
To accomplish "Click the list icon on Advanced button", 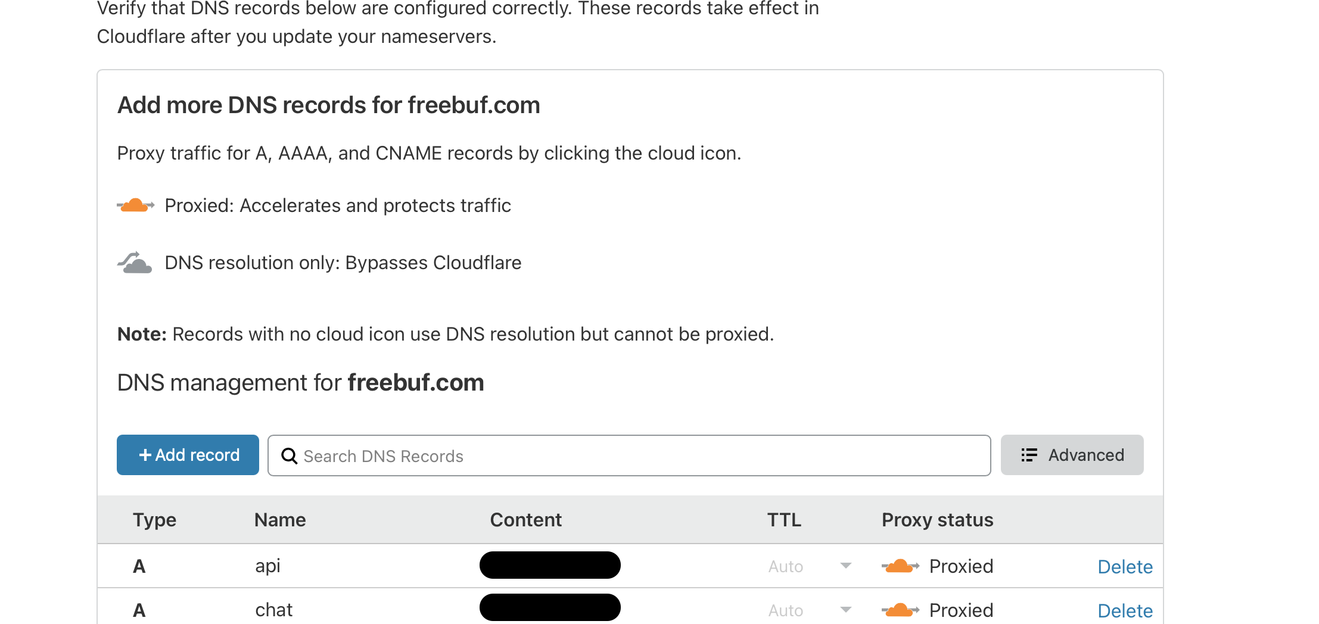I will coord(1029,455).
